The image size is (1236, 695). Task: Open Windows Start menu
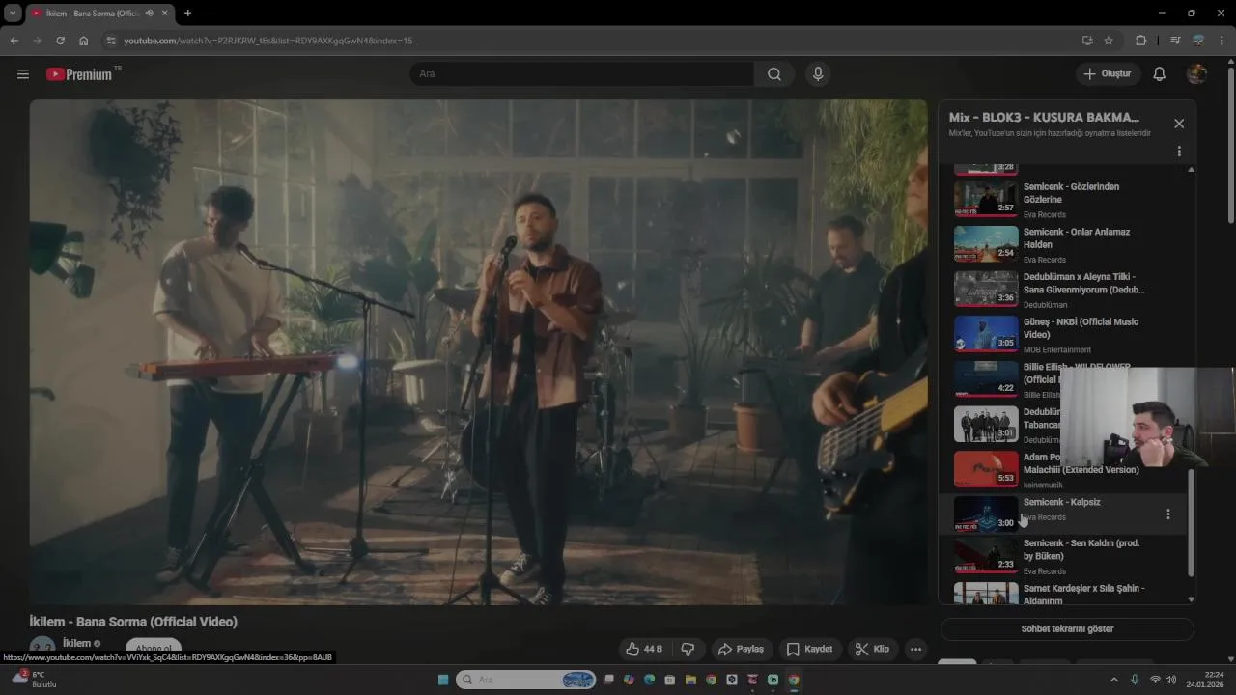coord(443,680)
